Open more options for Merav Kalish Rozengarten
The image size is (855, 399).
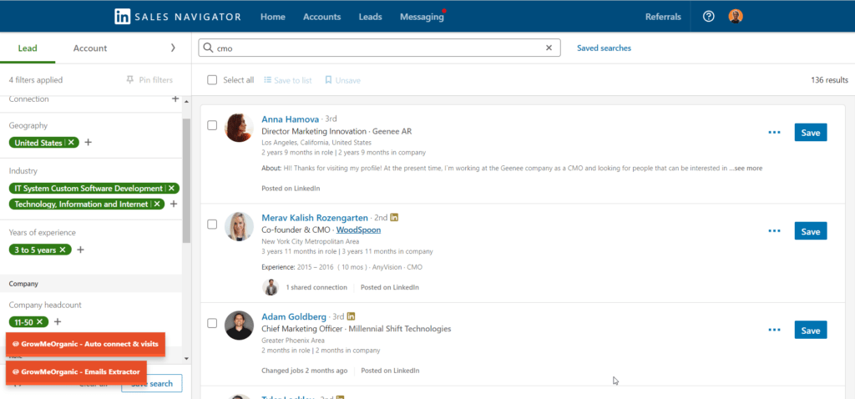coord(774,231)
